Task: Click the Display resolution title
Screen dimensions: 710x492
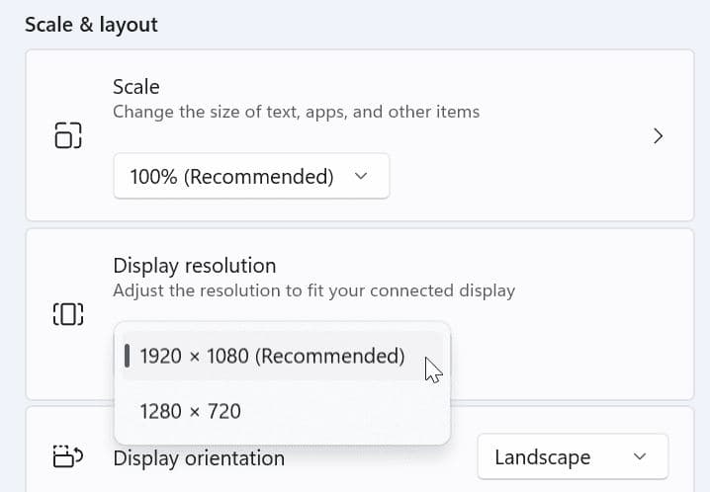Action: click(x=195, y=266)
